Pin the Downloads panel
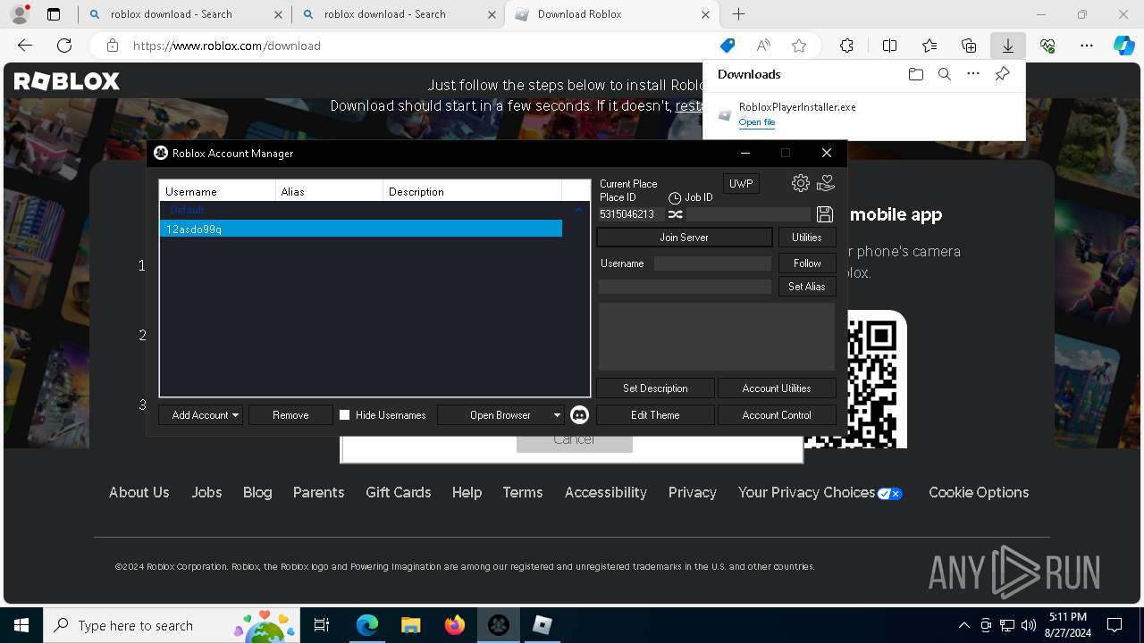Screen dimensions: 1144x643 [x=1003, y=74]
